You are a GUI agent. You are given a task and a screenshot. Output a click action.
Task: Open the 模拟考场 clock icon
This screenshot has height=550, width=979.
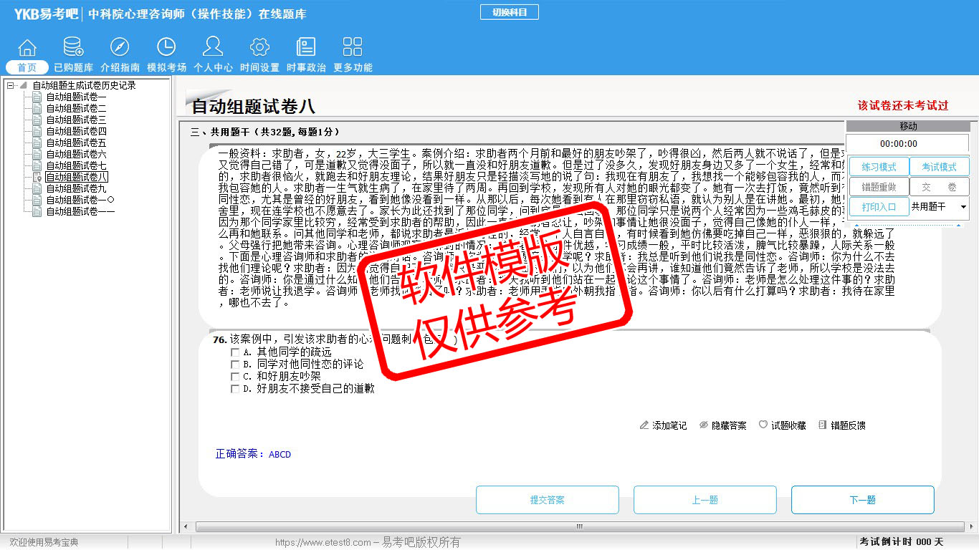(x=166, y=48)
